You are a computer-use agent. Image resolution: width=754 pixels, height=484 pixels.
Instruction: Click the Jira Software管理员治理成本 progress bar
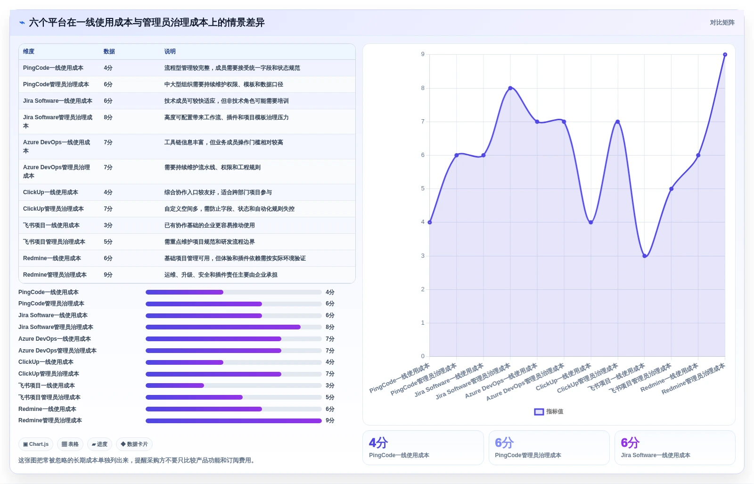(234, 327)
